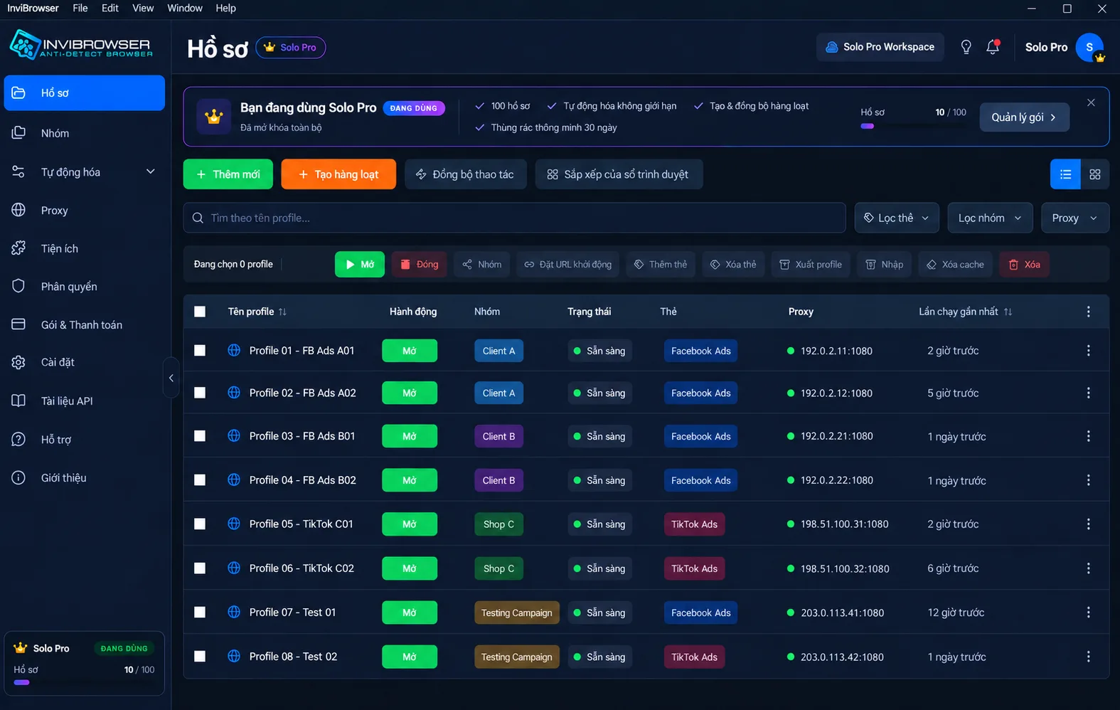This screenshot has height=710, width=1120.
Task: Open Gói & Thanh toán page
Action: click(84, 324)
